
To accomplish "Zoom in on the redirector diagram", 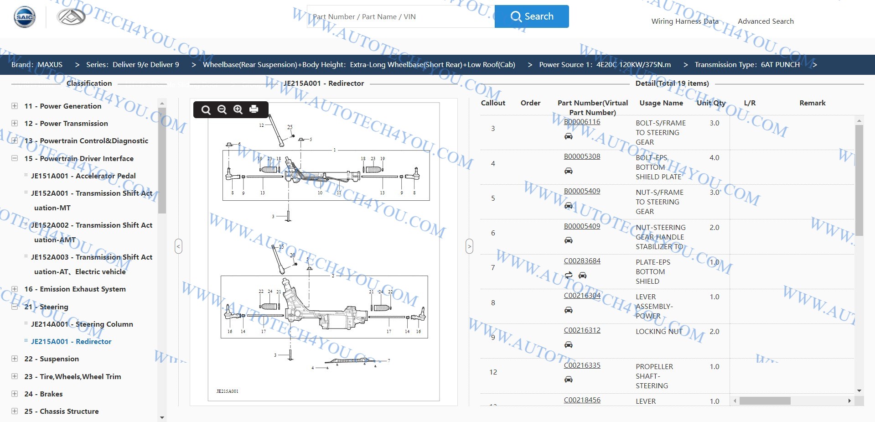I will (x=238, y=109).
